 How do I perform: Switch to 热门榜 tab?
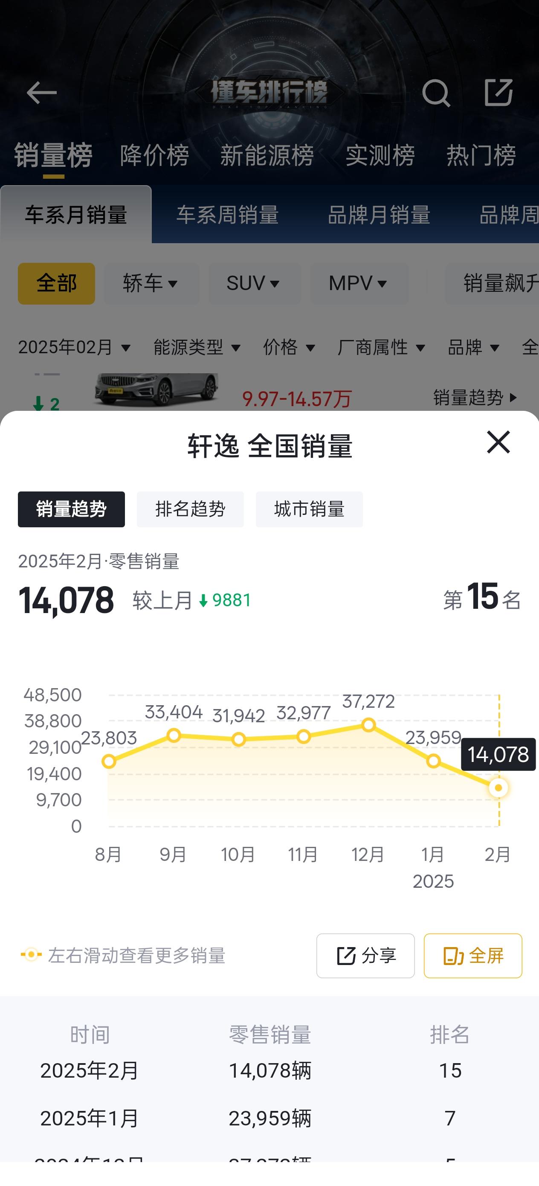481,155
